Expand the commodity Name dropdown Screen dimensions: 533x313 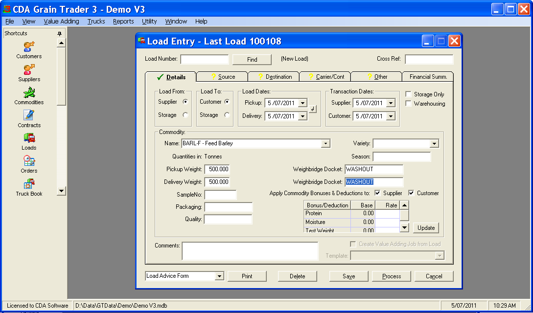(325, 144)
